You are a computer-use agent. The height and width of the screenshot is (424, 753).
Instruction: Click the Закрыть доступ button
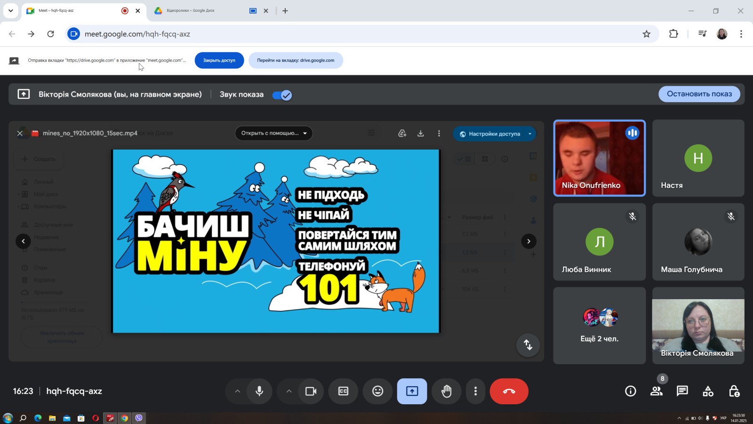click(x=219, y=60)
